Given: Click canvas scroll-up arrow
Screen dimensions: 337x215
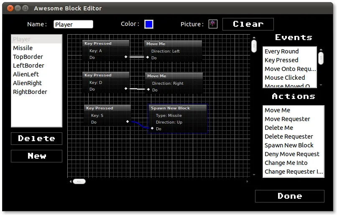Looking at the screenshot, I should tap(254, 37).
